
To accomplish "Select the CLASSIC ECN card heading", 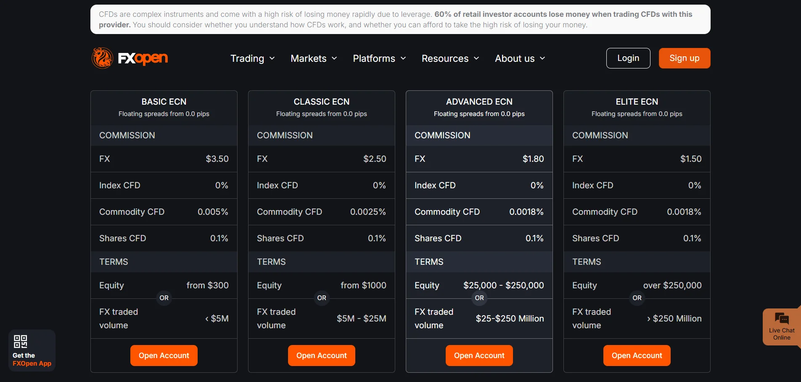I will (x=322, y=102).
